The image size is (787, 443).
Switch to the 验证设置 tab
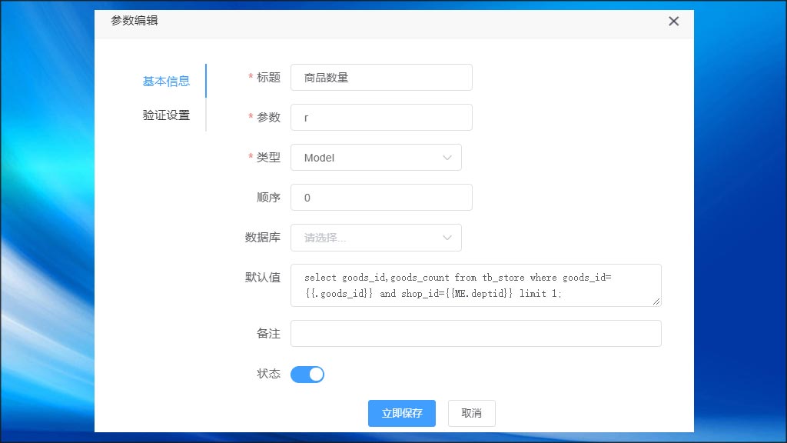[166, 115]
